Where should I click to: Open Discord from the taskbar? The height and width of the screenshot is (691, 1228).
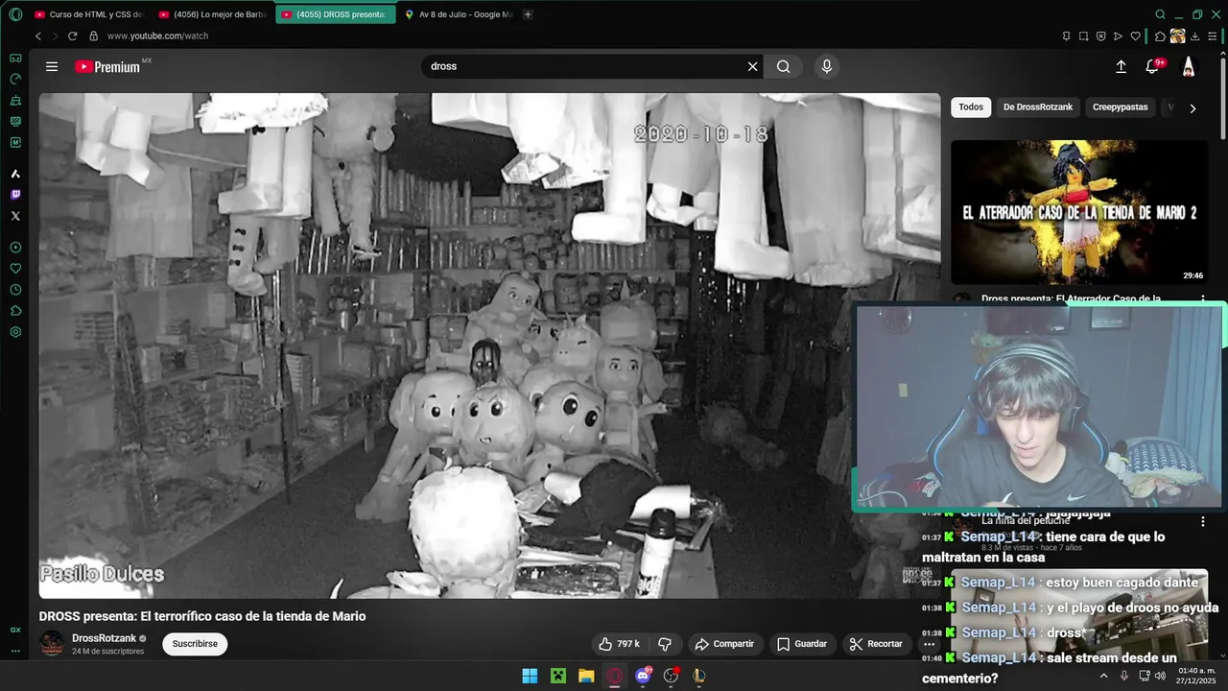point(643,676)
